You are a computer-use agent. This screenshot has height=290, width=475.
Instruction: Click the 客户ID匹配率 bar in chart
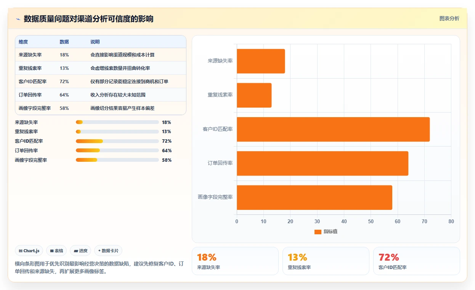tap(333, 129)
